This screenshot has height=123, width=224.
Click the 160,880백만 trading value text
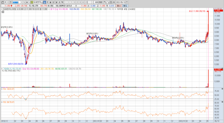coord(61,6)
